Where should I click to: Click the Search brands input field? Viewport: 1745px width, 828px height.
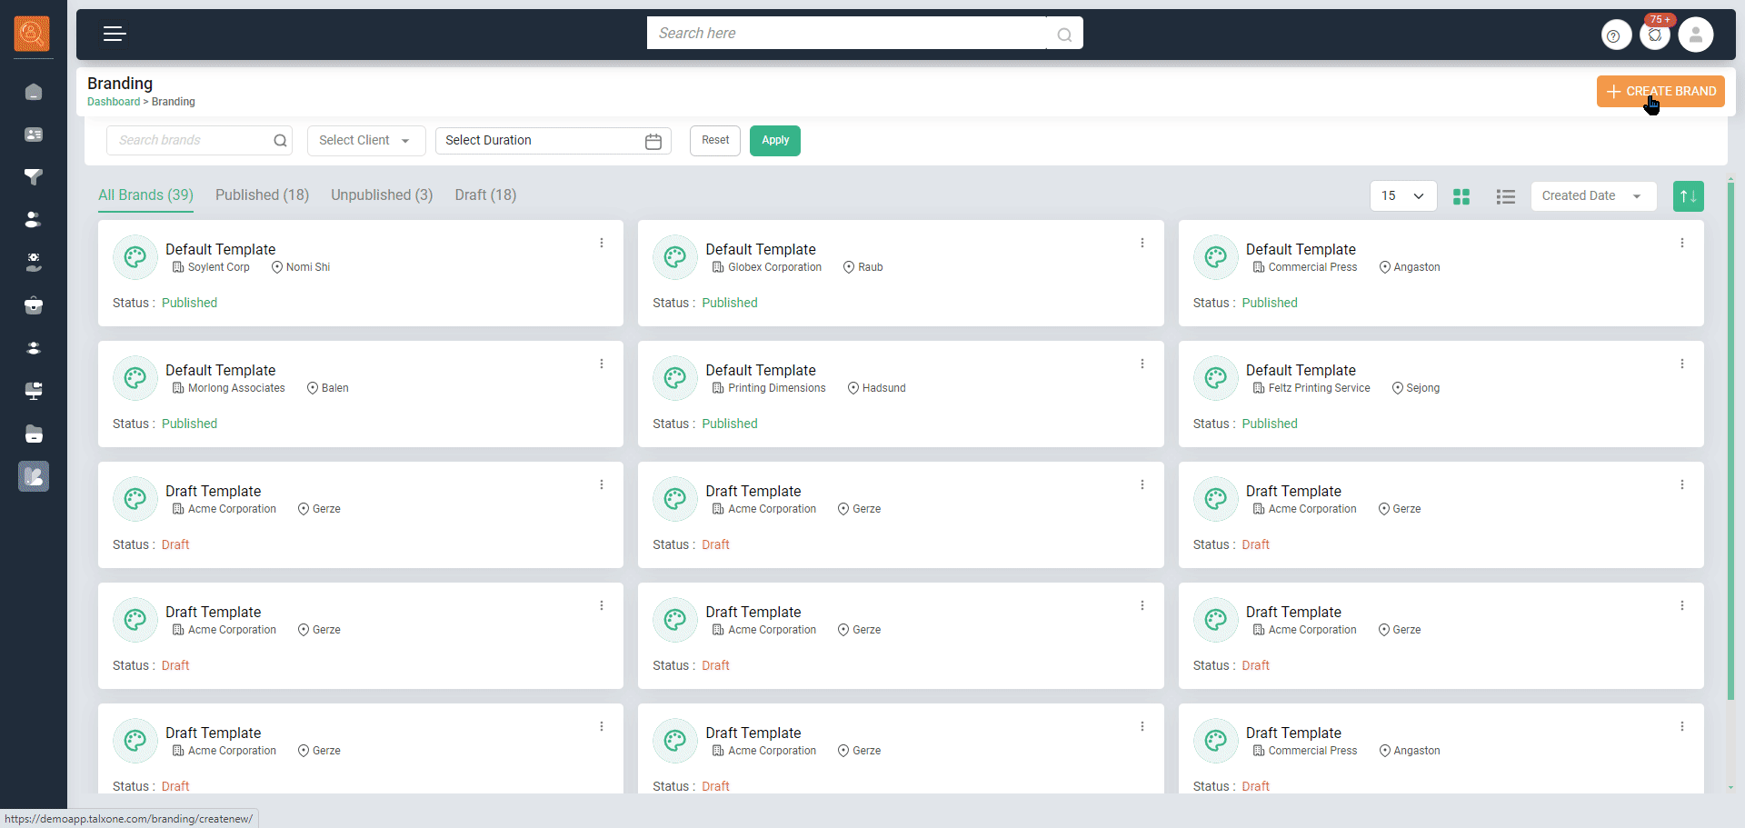[193, 141]
